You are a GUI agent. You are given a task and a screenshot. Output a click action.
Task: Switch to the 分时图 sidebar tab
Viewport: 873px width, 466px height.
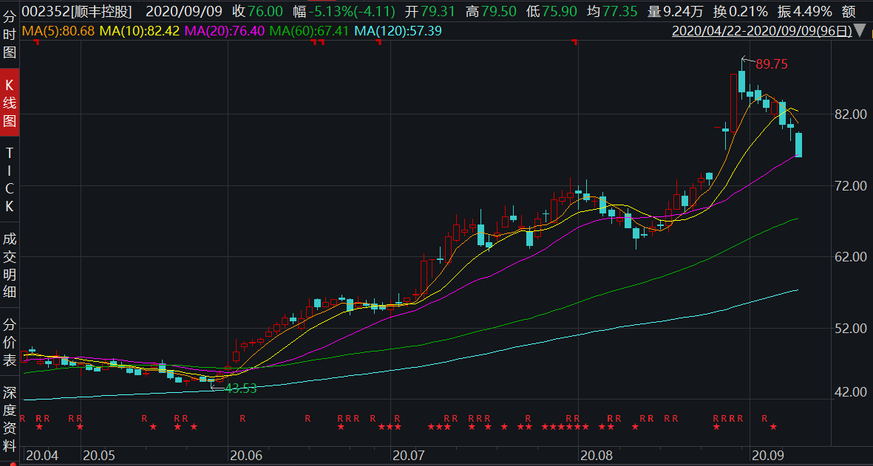[10, 35]
